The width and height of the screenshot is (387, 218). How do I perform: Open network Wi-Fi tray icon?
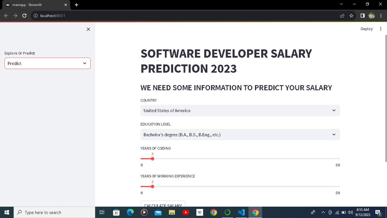[x=337, y=212]
